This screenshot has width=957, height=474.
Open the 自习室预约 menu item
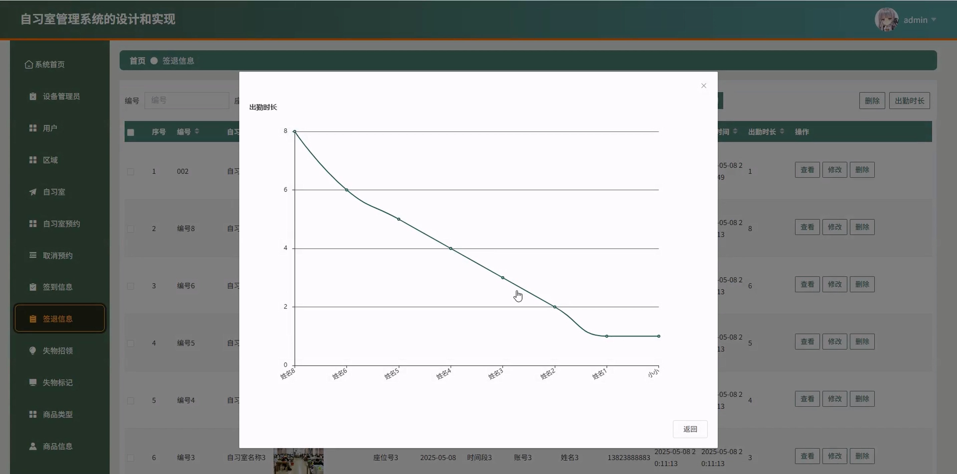(x=61, y=224)
